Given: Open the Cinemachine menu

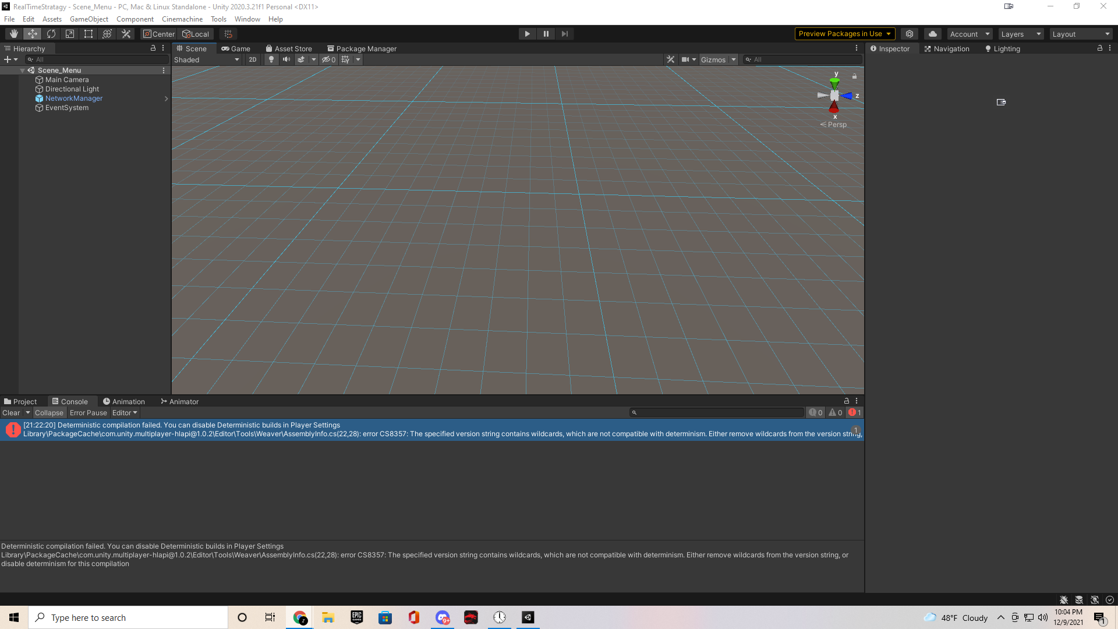Looking at the screenshot, I should click(182, 19).
